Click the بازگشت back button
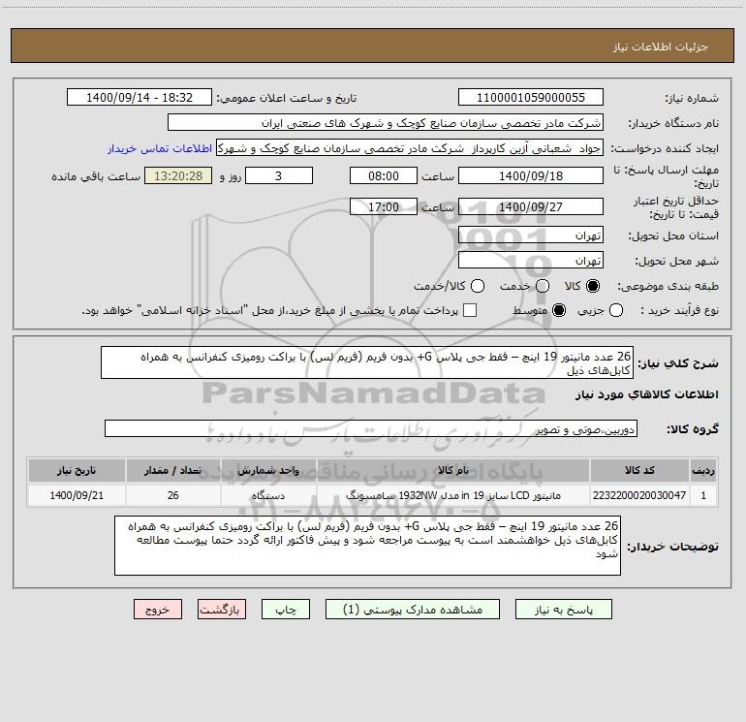746x722 pixels. (x=222, y=610)
